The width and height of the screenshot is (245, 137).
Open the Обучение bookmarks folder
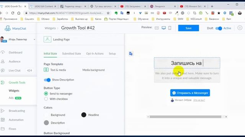pyautogui.click(x=141, y=19)
